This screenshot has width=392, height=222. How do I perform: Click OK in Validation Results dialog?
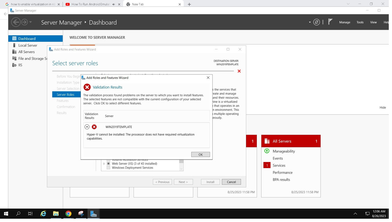pos(201,154)
